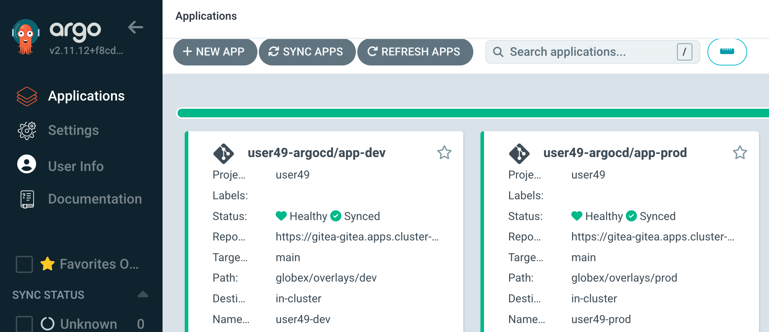
Task: Click the NEW APP button
Action: [x=215, y=52]
